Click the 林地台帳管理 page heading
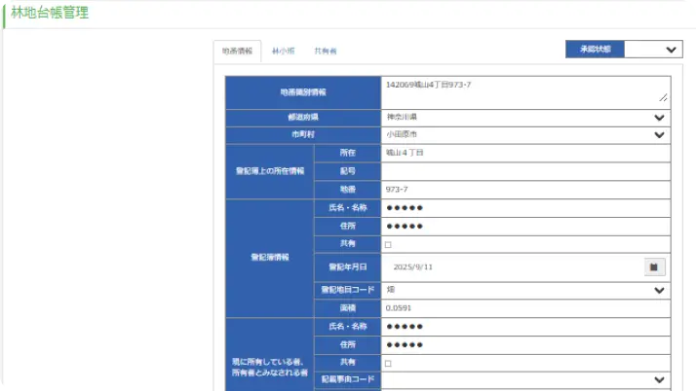 (x=50, y=14)
